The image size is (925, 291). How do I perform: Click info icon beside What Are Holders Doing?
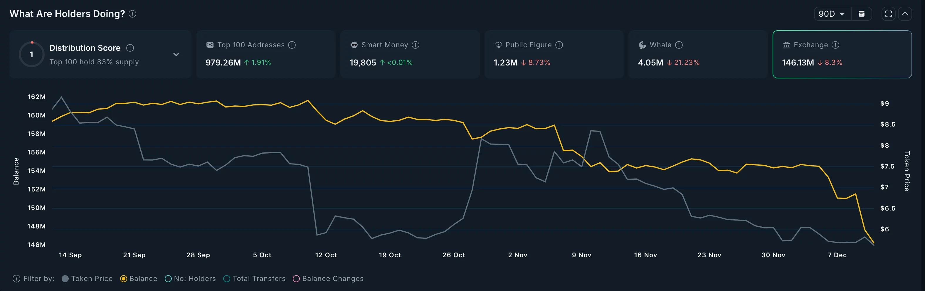click(132, 14)
